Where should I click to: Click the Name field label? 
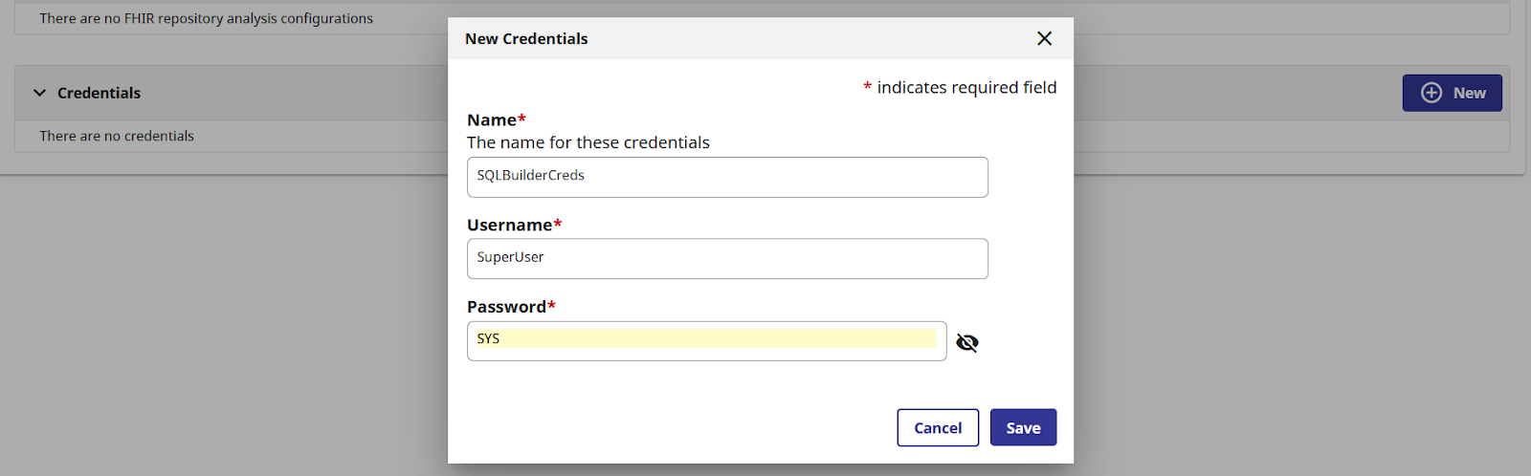(x=492, y=119)
